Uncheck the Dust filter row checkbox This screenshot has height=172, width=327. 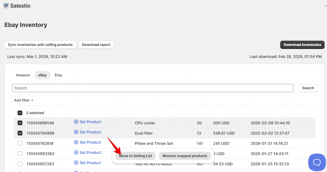(20, 133)
